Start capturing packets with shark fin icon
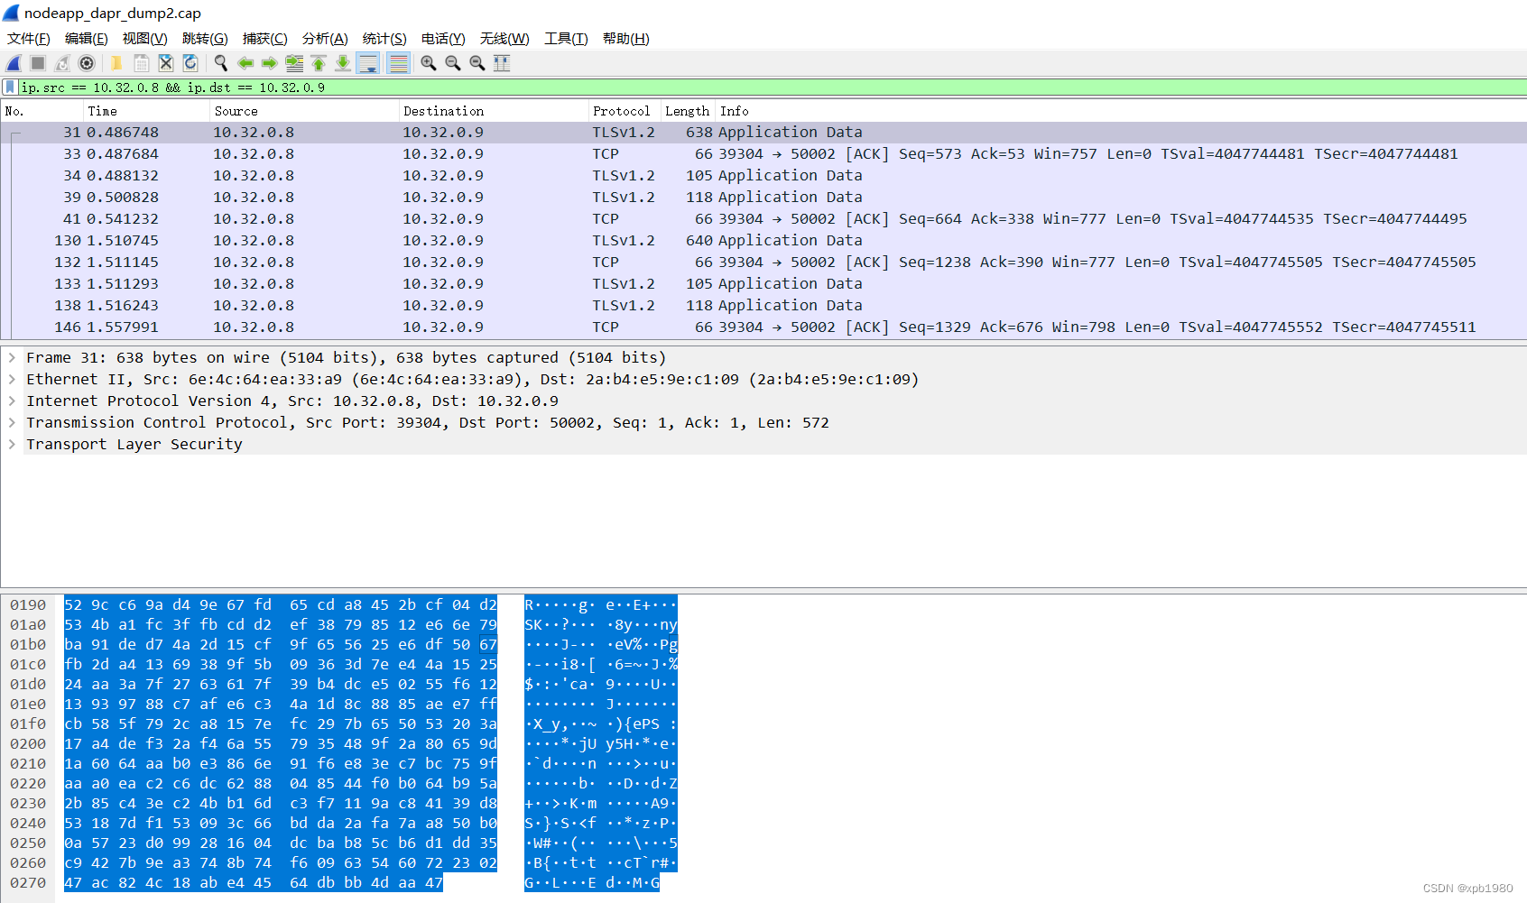1527x903 pixels. 14,63
